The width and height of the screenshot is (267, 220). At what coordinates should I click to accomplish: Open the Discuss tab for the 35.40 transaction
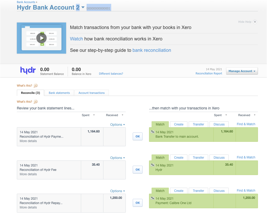pos(219,158)
